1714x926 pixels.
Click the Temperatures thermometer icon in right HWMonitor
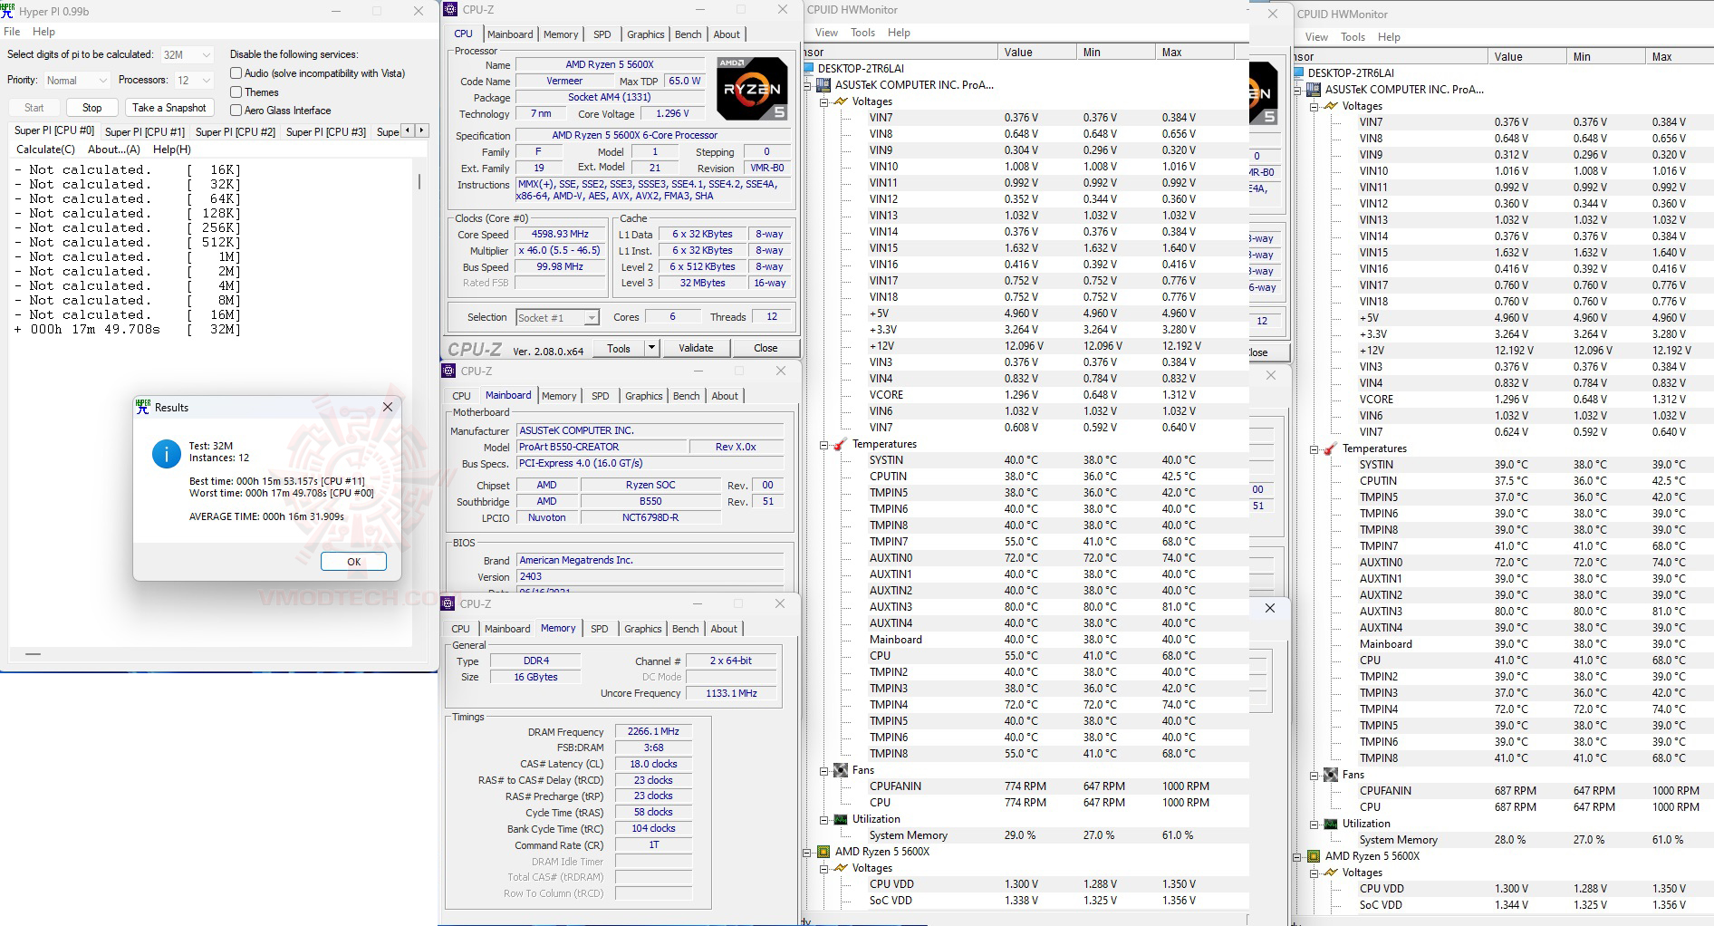click(1331, 449)
